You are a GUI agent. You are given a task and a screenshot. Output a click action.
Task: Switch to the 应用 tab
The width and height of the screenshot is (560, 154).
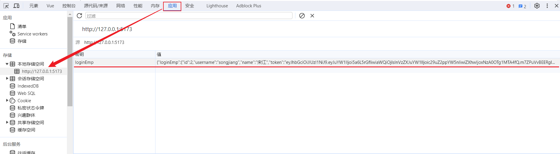[172, 6]
